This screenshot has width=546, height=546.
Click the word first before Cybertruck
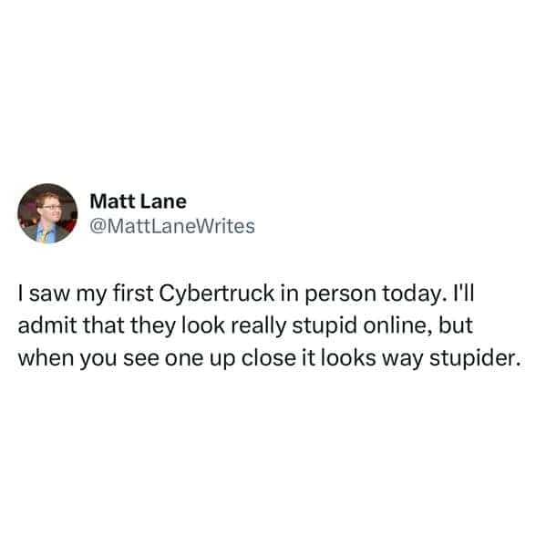click(133, 294)
